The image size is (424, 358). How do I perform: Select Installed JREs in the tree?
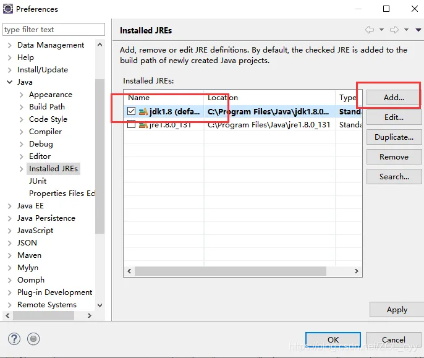click(x=53, y=169)
